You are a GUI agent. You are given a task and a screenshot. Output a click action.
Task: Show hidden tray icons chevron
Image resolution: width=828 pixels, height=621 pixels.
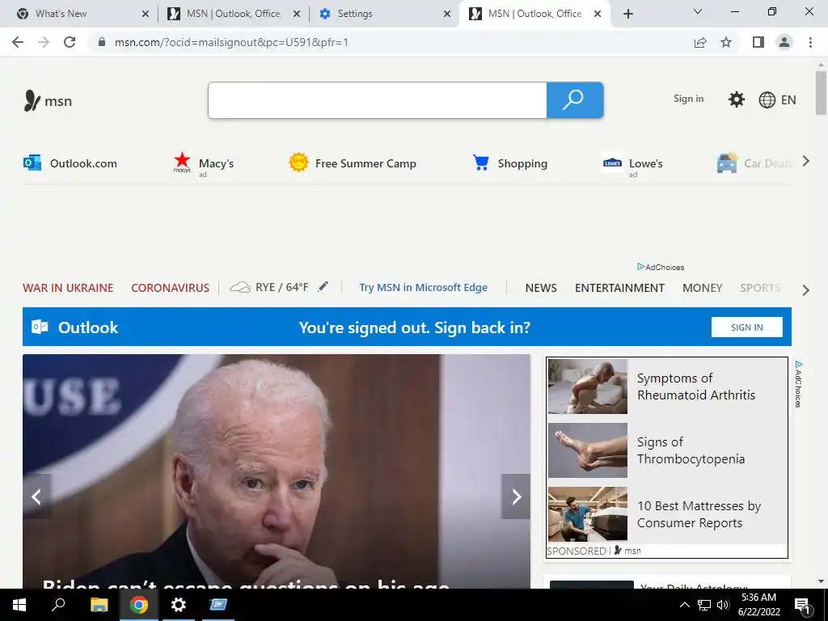coord(684,605)
